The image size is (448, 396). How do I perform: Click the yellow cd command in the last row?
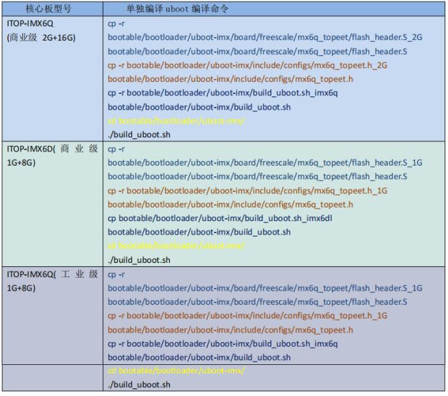point(176,371)
